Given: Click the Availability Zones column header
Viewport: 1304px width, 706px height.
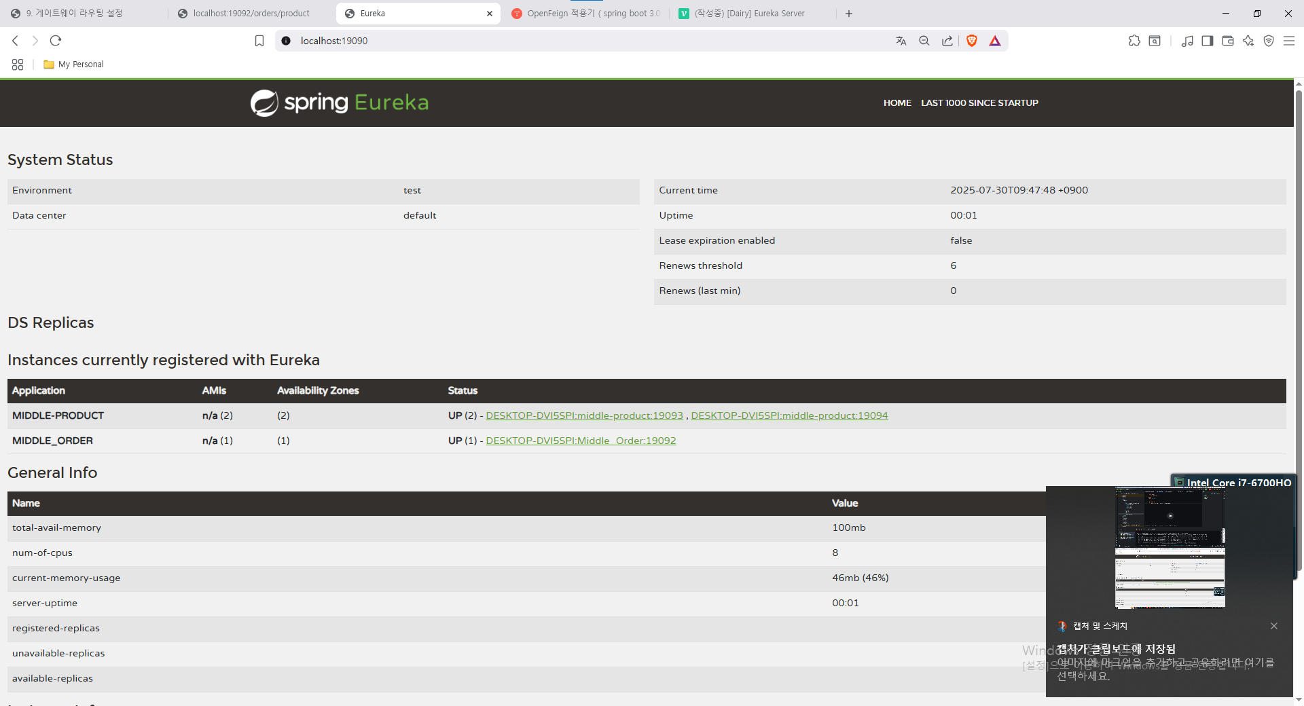Looking at the screenshot, I should [318, 390].
